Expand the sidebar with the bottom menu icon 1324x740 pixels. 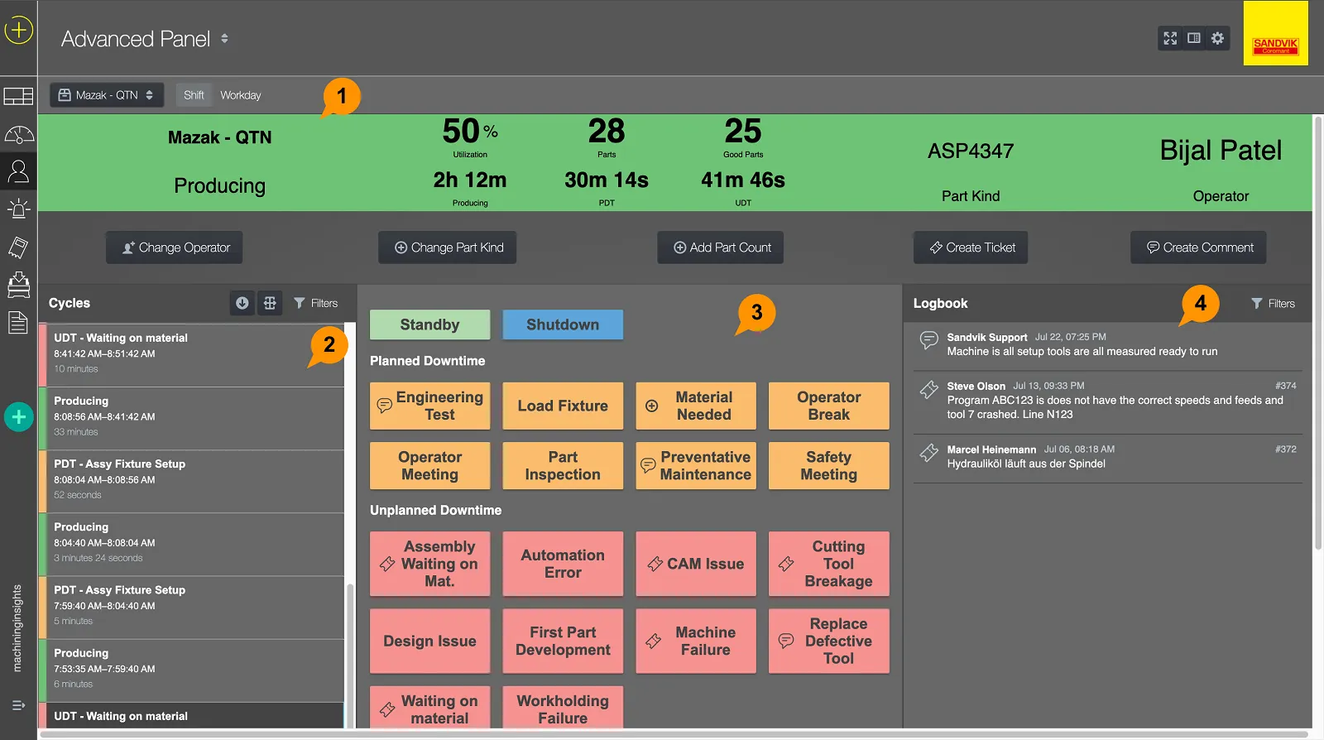[x=18, y=705]
